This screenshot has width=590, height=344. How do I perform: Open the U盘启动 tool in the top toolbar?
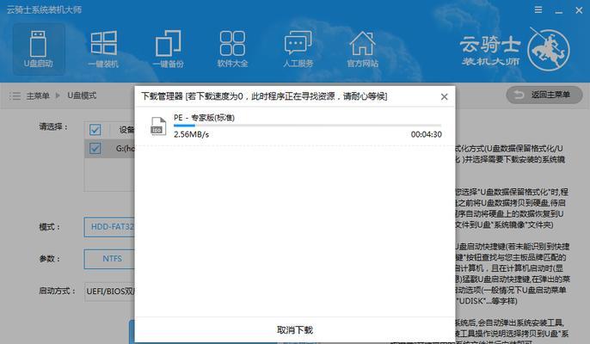pyautogui.click(x=39, y=49)
